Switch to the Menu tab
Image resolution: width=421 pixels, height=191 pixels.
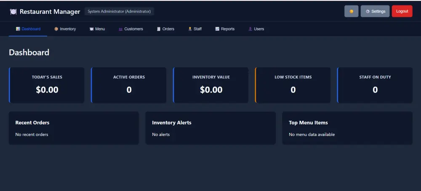(97, 29)
